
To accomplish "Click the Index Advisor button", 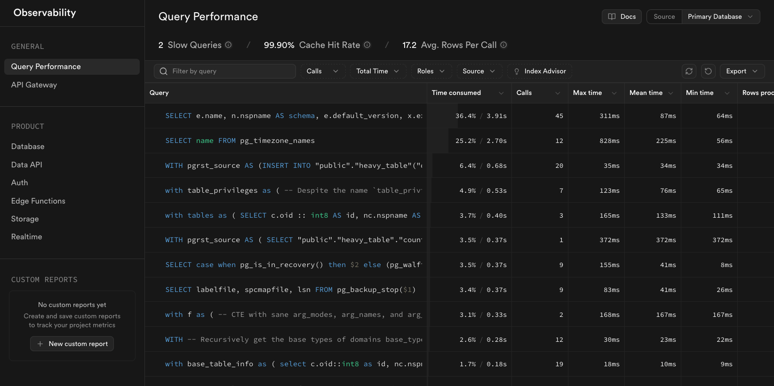I will point(540,71).
